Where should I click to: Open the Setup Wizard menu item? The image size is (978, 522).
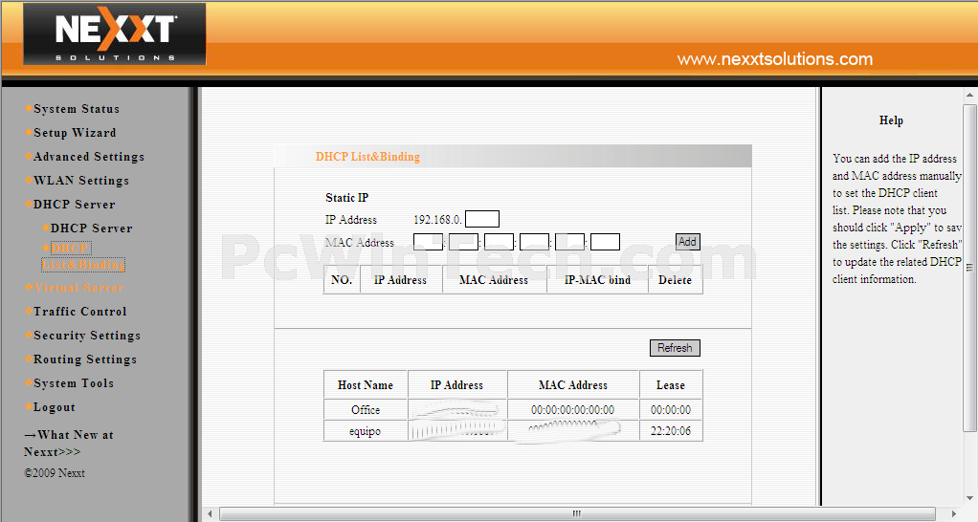click(75, 133)
